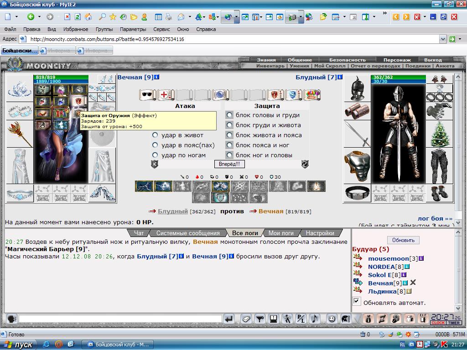Click the green Back arrow in toolbar
Screen dimensions: 467x350
click(x=31, y=17)
